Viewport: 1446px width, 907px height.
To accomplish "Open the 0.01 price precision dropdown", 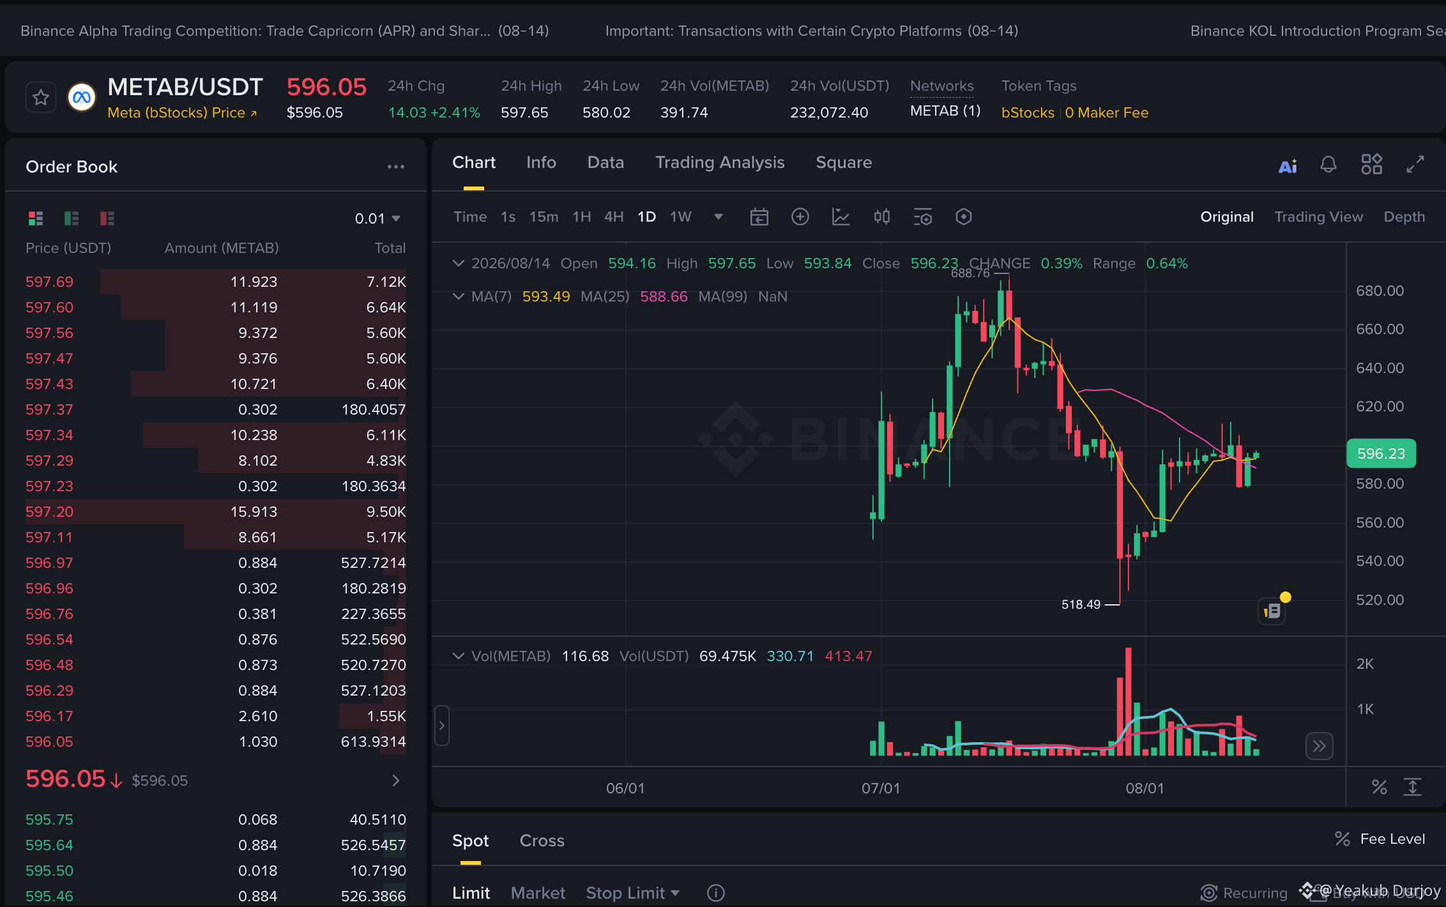I will 377,218.
